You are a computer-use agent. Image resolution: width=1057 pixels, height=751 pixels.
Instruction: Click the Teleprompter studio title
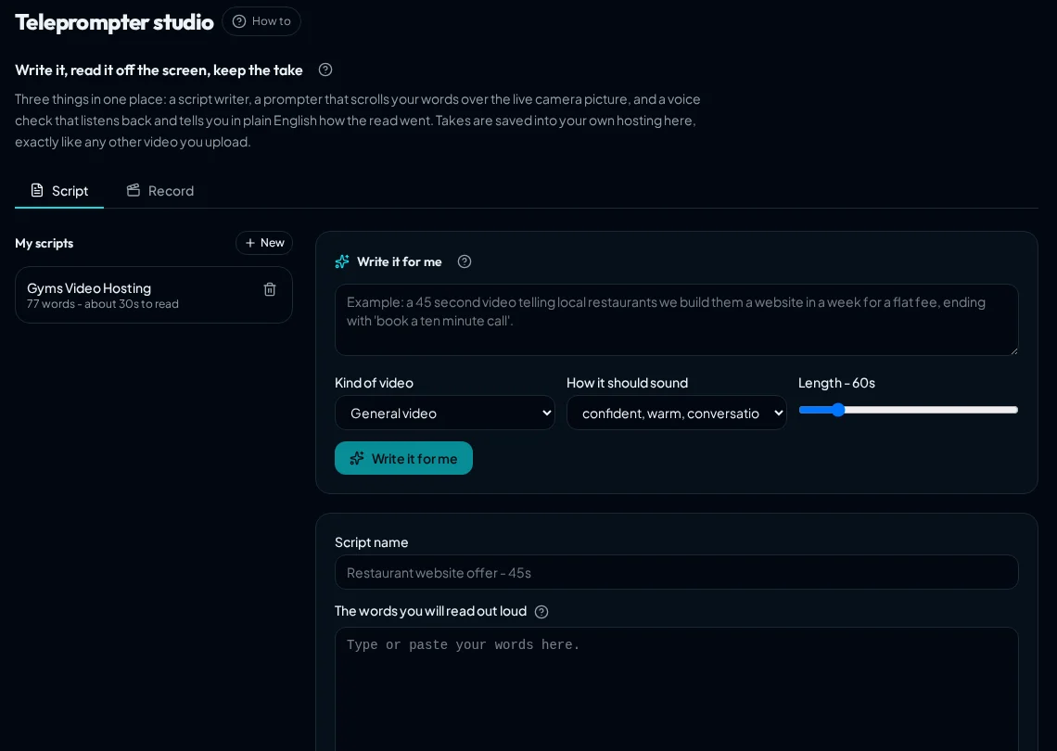[114, 22]
